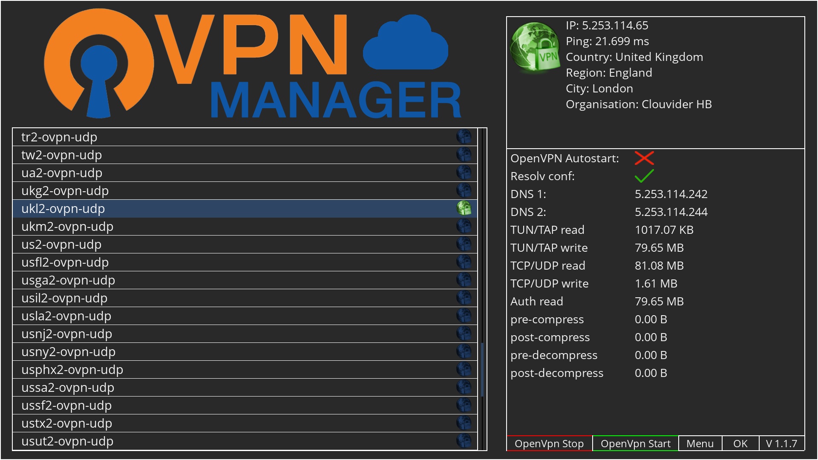
Task: Click globe icon on usny2-ovpn-udp row
Action: tap(464, 351)
